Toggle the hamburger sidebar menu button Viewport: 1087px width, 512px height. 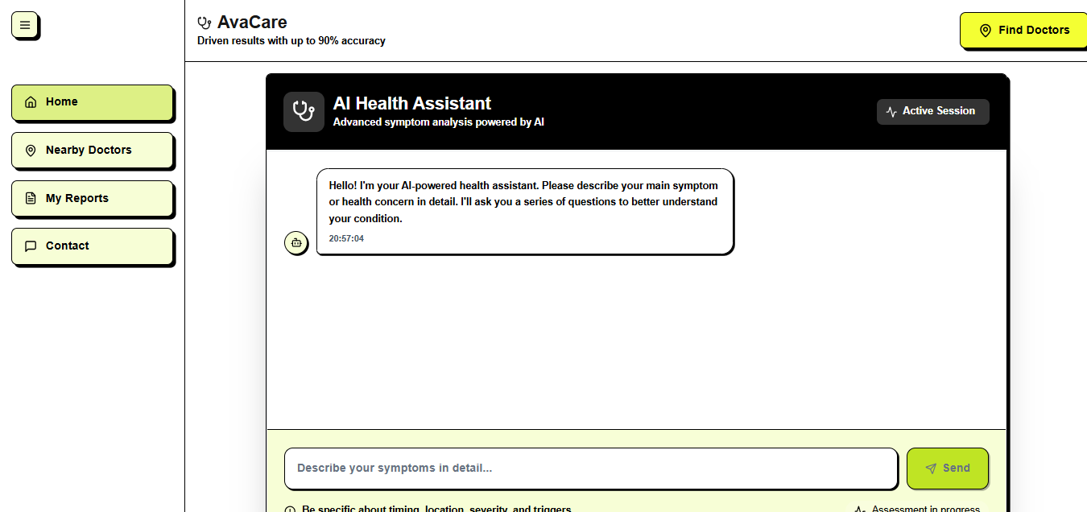[x=25, y=25]
